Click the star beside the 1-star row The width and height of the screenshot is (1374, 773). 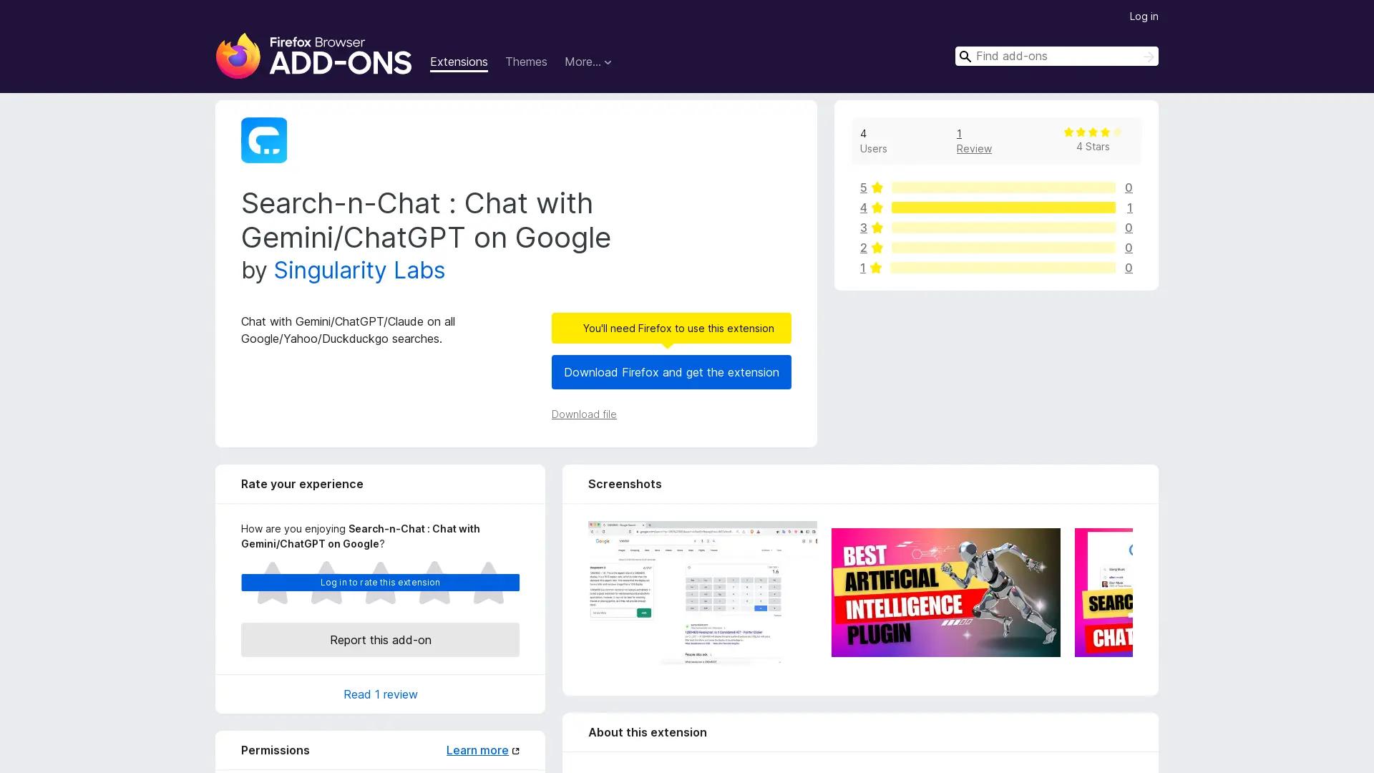[877, 268]
